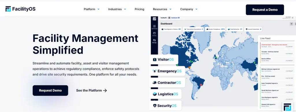Click the SecurityOS shield icon
The width and height of the screenshot is (296, 112).
[155, 106]
